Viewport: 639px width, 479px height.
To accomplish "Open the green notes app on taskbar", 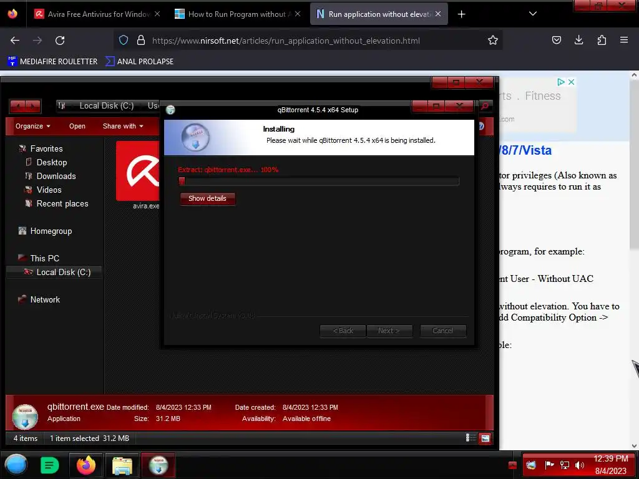I will [50, 465].
